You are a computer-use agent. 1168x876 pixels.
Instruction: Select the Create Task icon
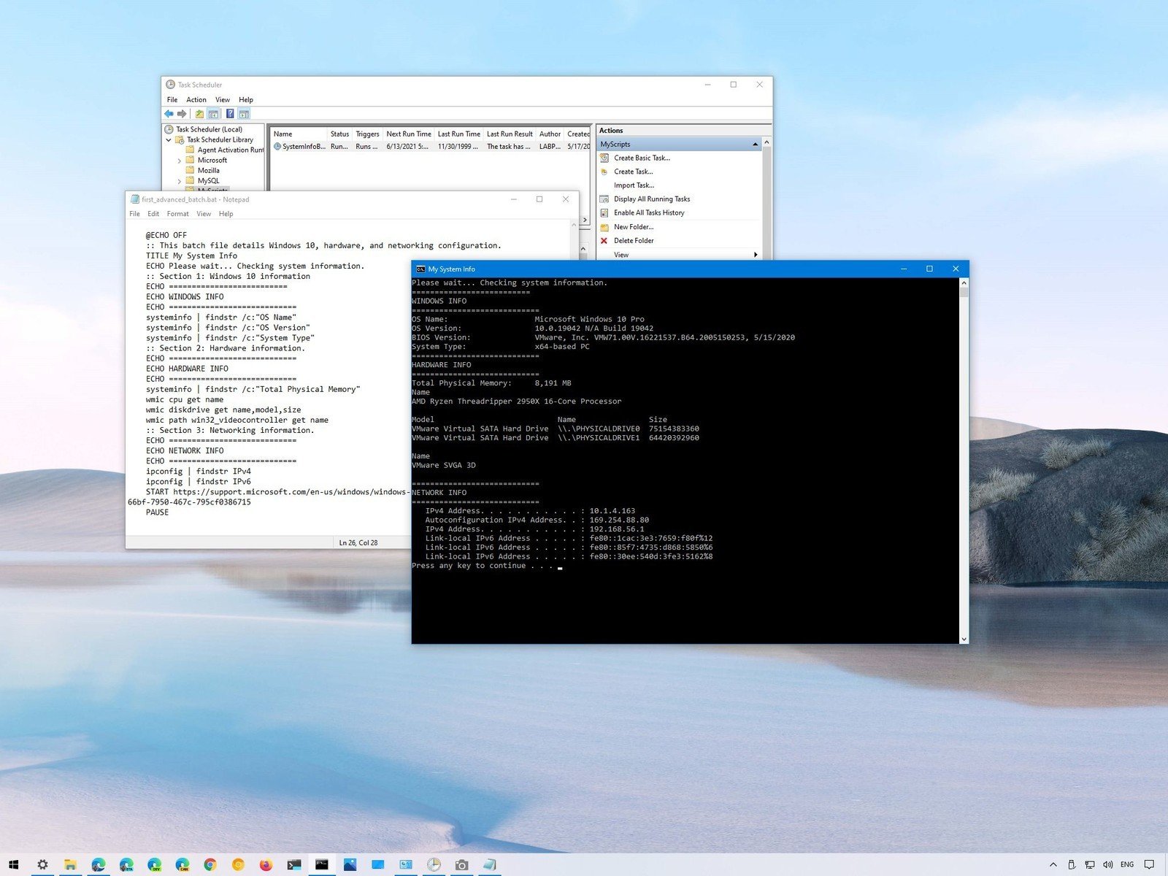coord(605,172)
